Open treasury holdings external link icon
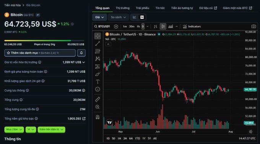Screen dimensions: 260x144 84,119
